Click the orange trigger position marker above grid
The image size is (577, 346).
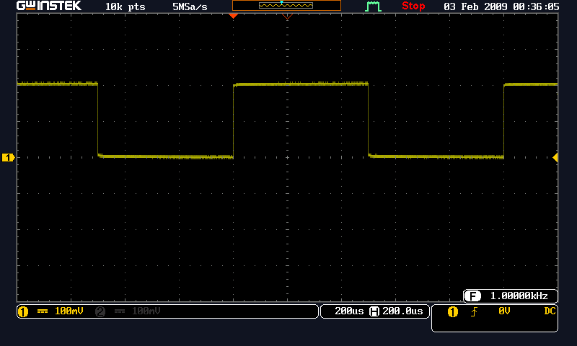tap(233, 15)
